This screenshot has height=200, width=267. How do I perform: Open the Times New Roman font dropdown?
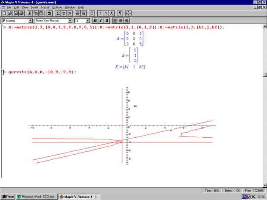point(70,20)
